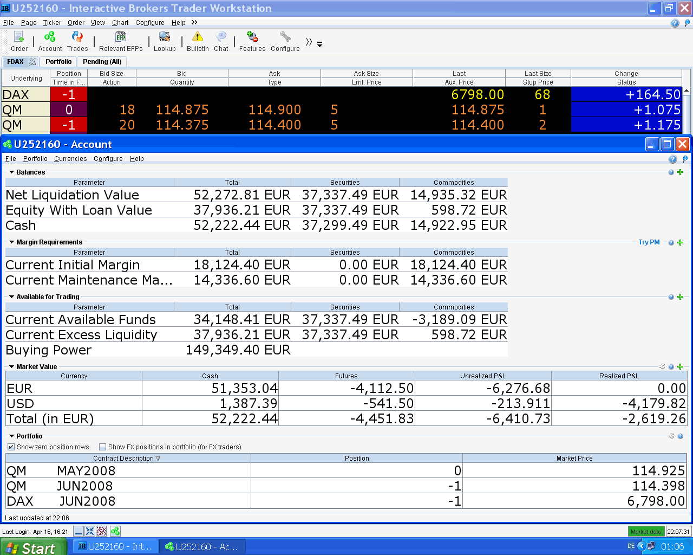Click the green plus for Market Value section
Screen dimensions: 693x555
tap(681, 367)
